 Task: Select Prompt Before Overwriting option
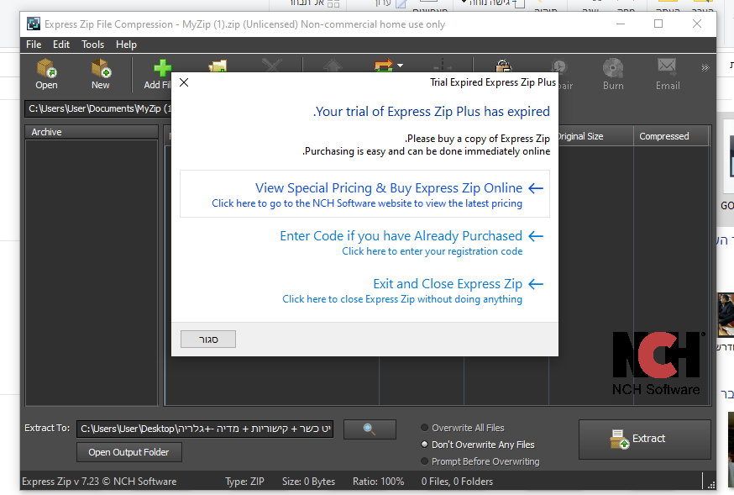click(x=480, y=461)
